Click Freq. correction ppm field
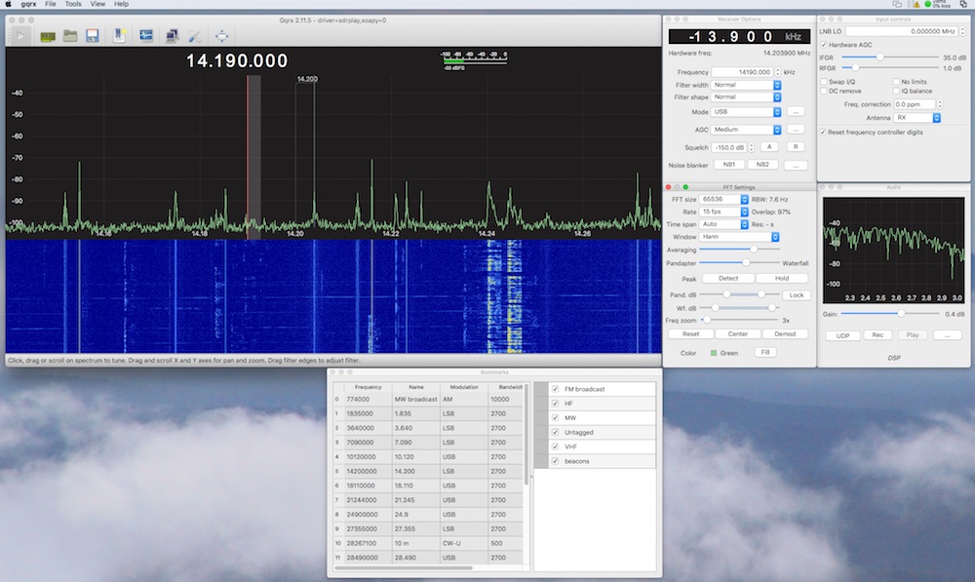The width and height of the screenshot is (975, 582). 915,104
